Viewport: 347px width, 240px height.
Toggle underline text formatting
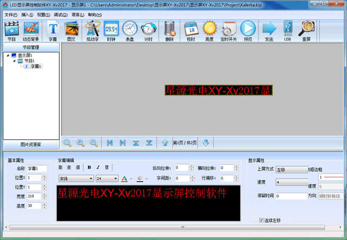(x=106, y=167)
